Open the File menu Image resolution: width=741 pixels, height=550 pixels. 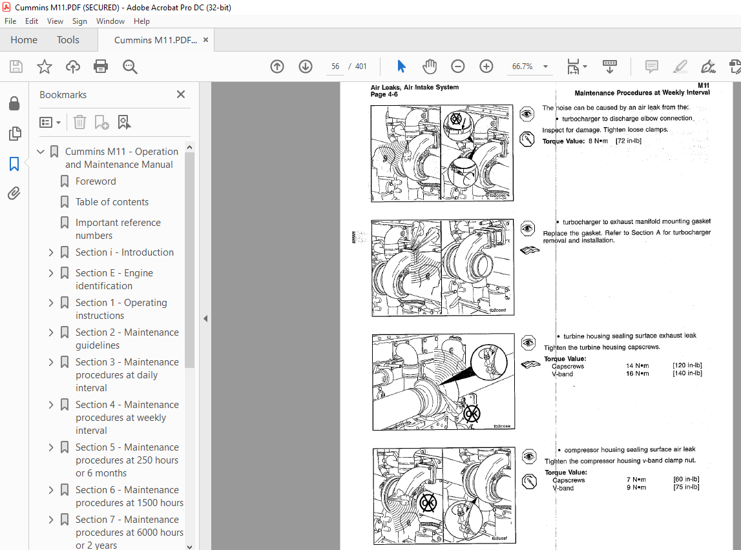point(10,21)
